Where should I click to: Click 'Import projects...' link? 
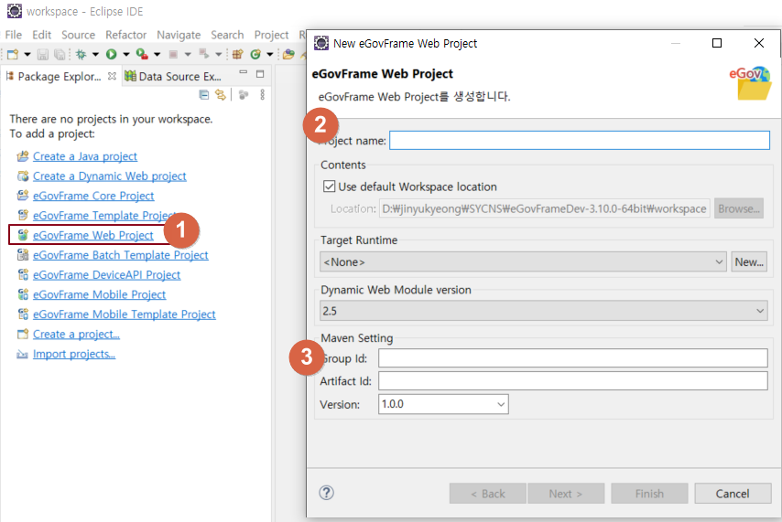tap(74, 354)
